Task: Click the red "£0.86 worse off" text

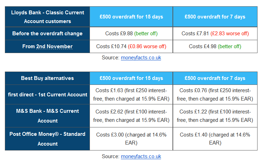Action: (x=147, y=46)
